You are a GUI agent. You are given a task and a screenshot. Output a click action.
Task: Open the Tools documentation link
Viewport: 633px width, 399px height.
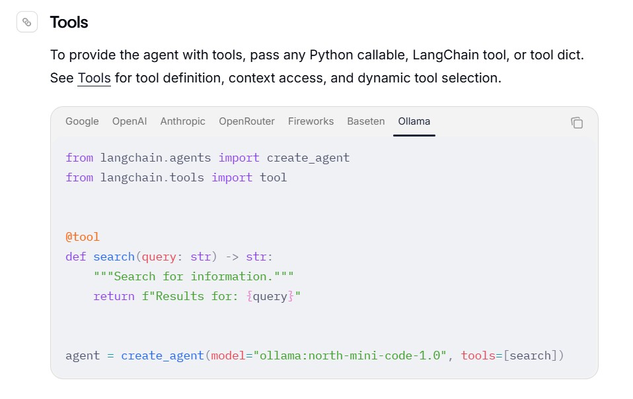(x=94, y=78)
